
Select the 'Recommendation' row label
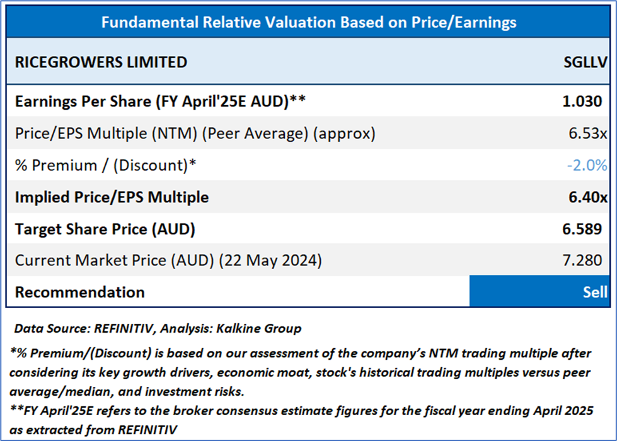tap(80, 292)
